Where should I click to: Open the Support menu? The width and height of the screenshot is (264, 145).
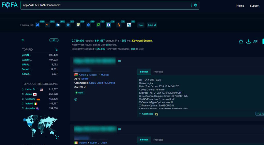[x=254, y=6]
